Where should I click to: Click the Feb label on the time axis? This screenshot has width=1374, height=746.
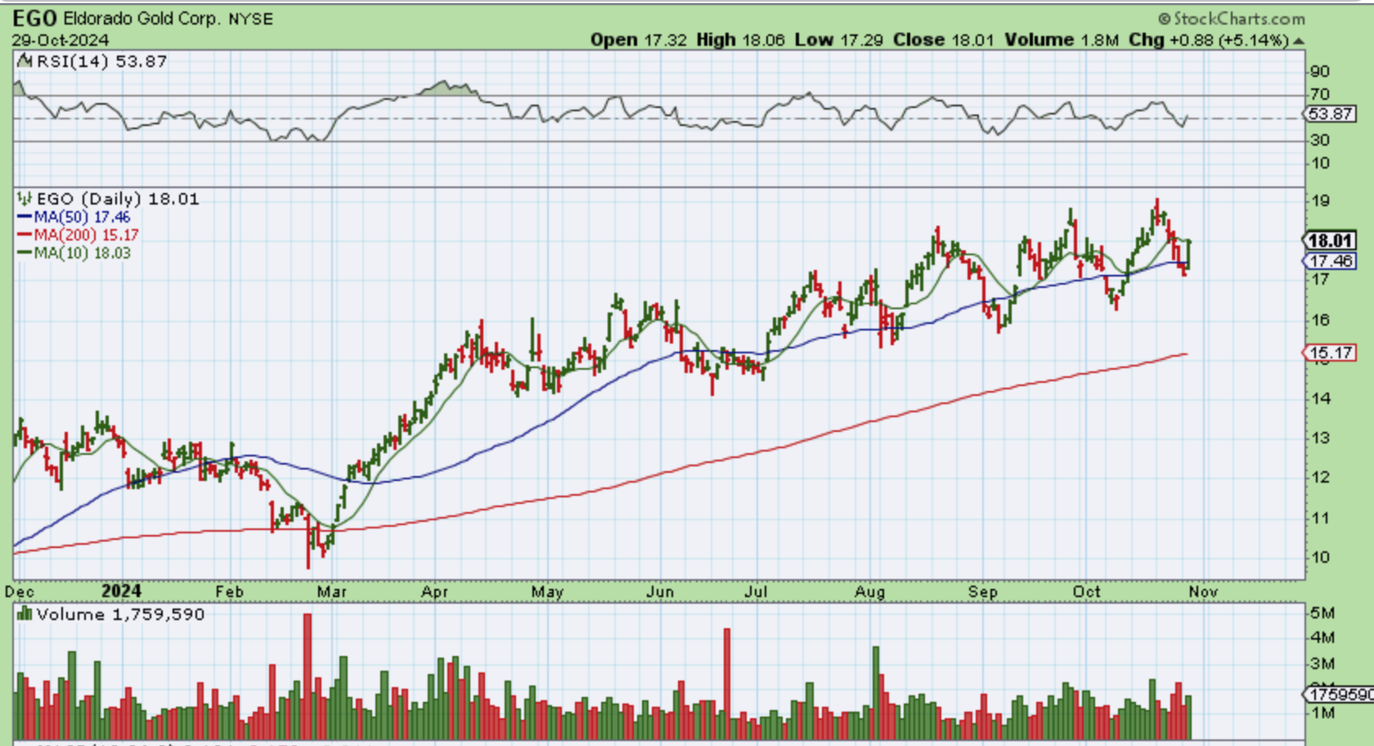click(229, 591)
